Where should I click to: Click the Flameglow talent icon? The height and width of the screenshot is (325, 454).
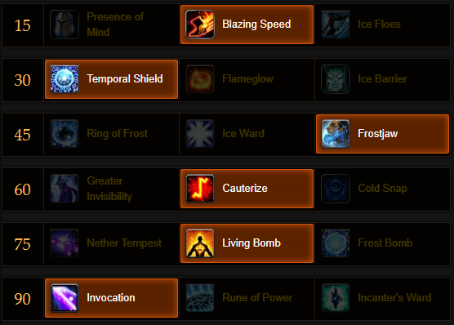200,79
